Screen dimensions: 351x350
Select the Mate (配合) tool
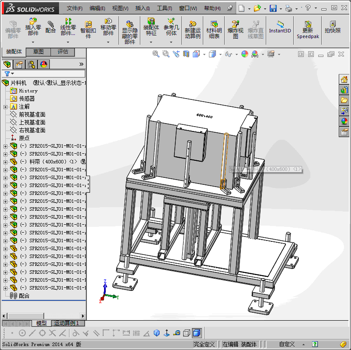coord(51,26)
